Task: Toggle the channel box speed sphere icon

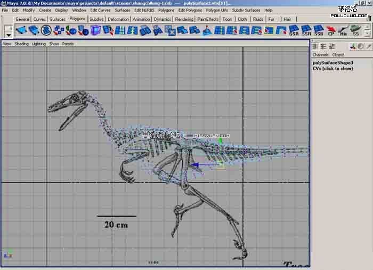Action: [361, 46]
